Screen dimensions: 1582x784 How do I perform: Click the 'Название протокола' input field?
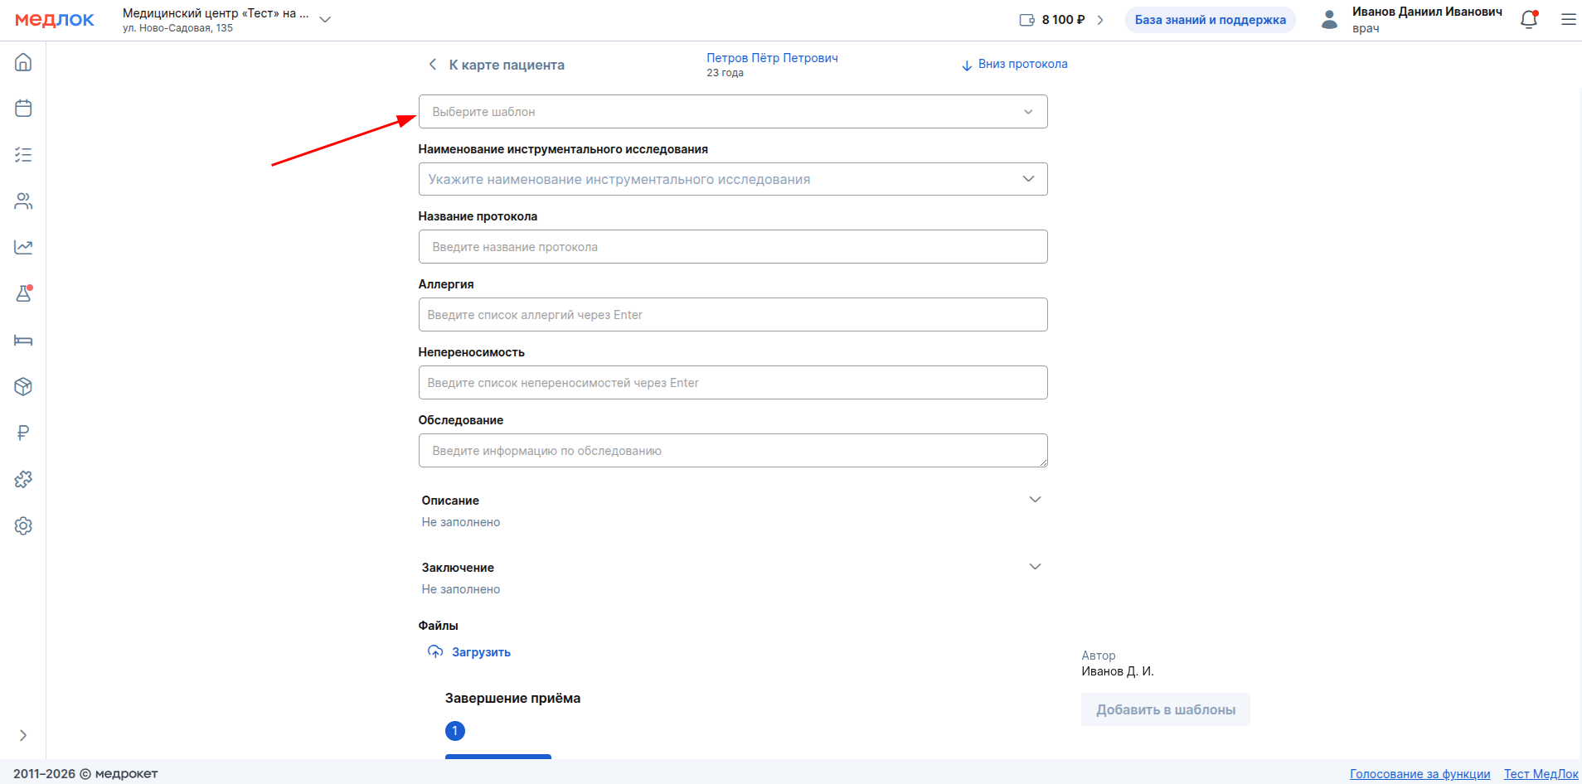pos(732,247)
